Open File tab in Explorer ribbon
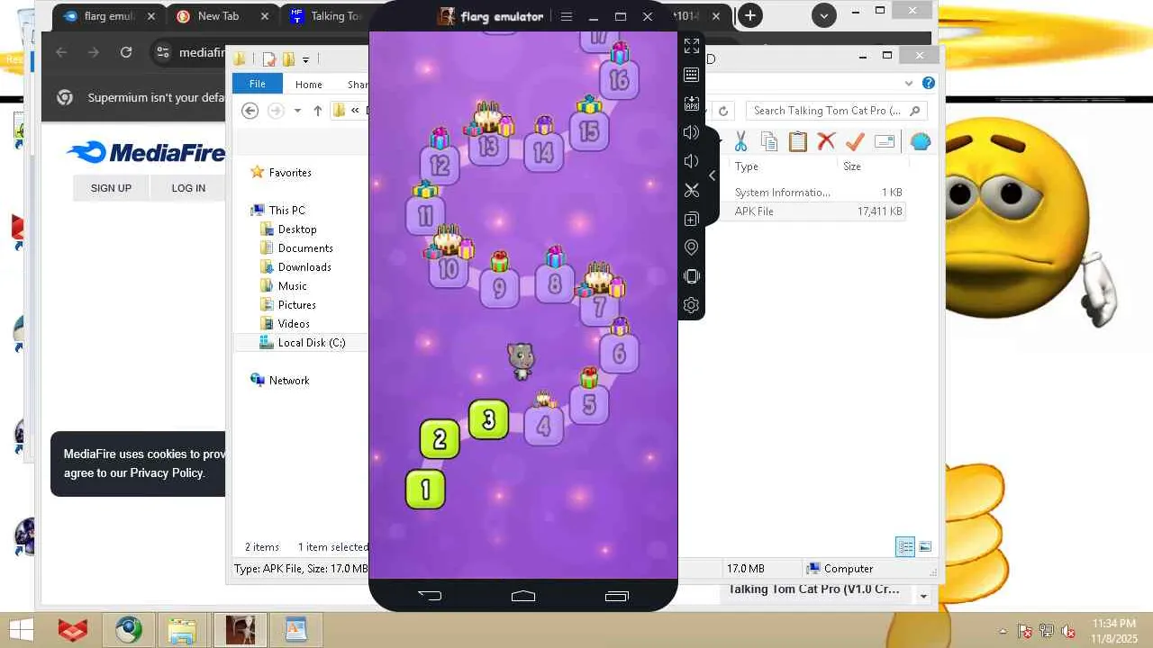1153x648 pixels. click(x=258, y=84)
